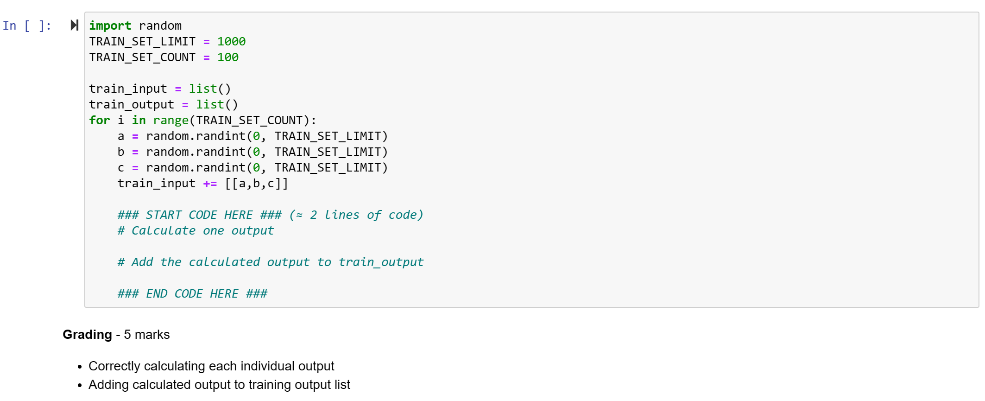Click the END CODE HERE comment
The image size is (985, 401).
(x=192, y=293)
